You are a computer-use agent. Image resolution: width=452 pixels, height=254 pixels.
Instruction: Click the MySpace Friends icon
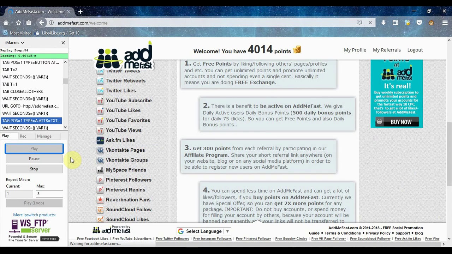[100, 170]
